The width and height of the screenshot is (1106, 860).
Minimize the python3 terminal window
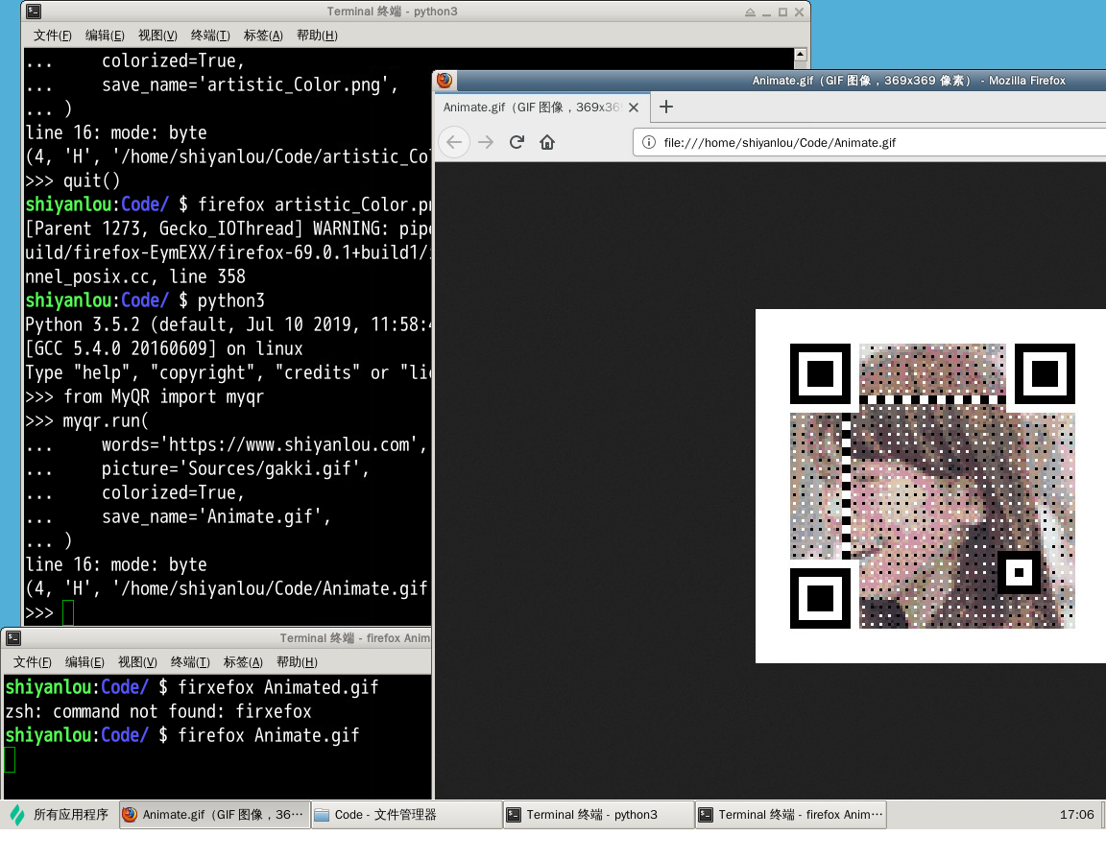(766, 12)
